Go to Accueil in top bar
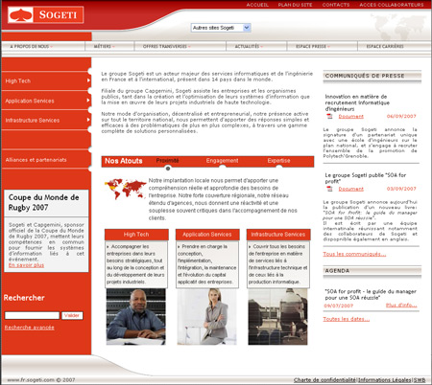 coord(257,5)
